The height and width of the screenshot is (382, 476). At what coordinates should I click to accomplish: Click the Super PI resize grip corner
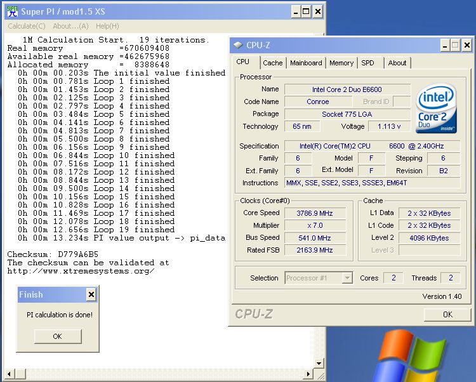pyautogui.click(x=320, y=375)
